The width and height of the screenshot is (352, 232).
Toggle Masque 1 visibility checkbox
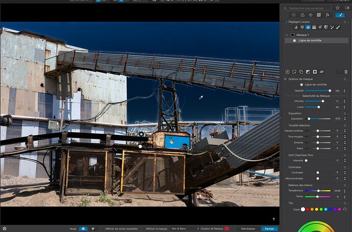pyautogui.click(x=292, y=35)
